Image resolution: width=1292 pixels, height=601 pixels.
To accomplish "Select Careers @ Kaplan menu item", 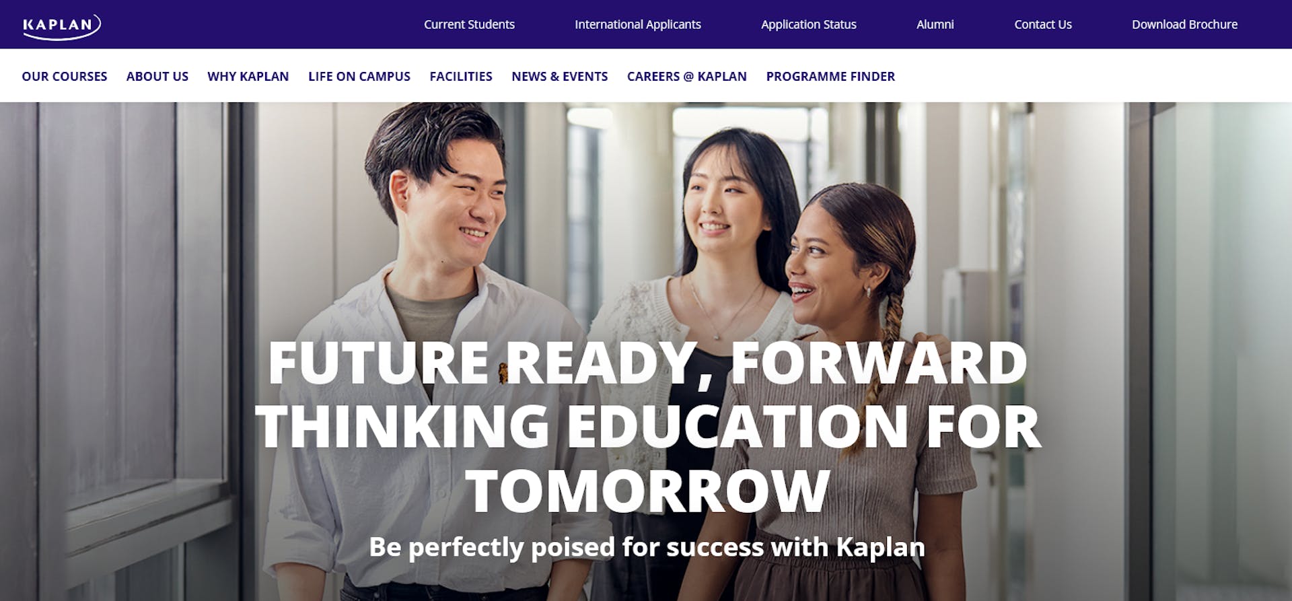I will tap(687, 77).
